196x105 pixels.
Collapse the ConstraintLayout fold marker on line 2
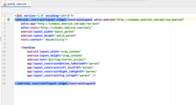point(14,20)
